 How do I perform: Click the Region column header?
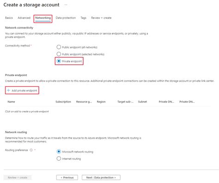pos(101,102)
